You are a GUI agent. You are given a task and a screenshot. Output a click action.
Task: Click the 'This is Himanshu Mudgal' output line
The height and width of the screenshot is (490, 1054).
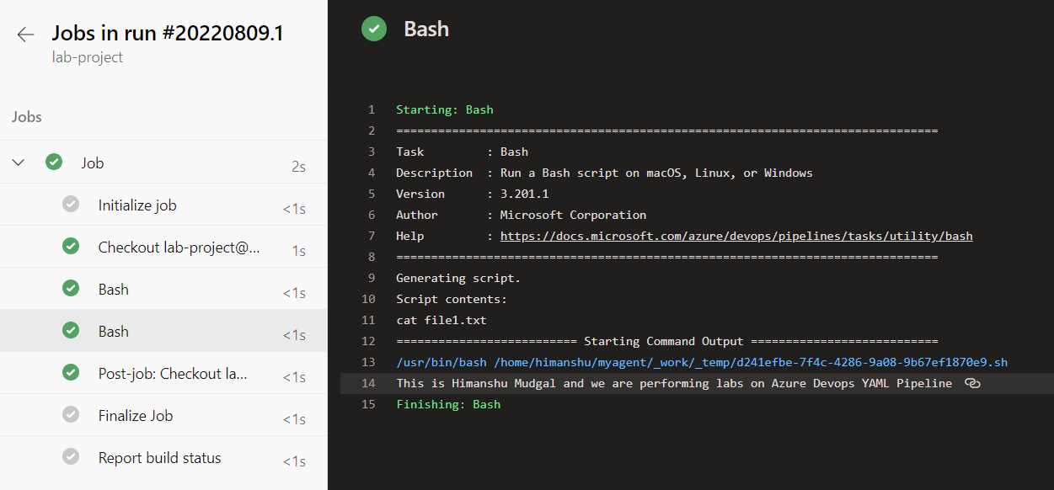tap(674, 383)
